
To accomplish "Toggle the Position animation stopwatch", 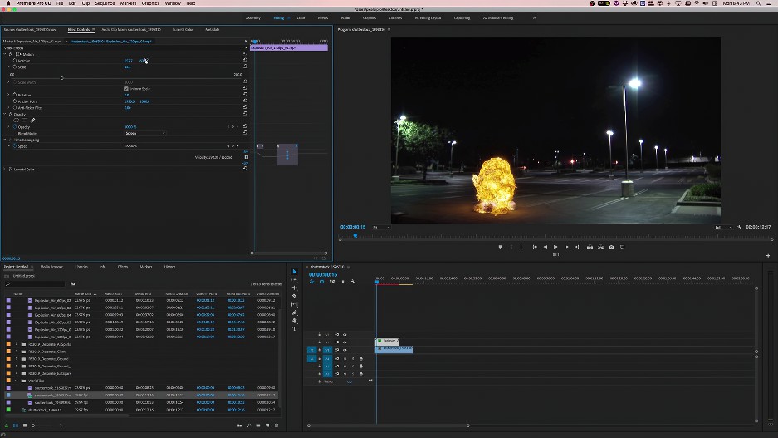I will (x=15, y=61).
